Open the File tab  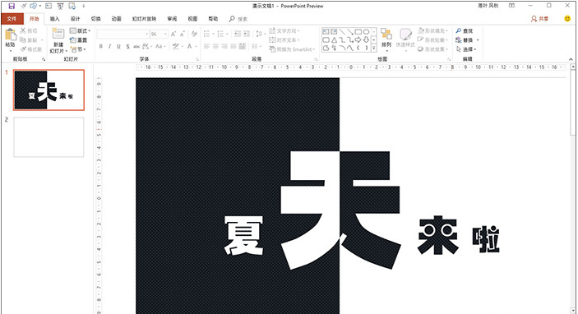point(12,19)
